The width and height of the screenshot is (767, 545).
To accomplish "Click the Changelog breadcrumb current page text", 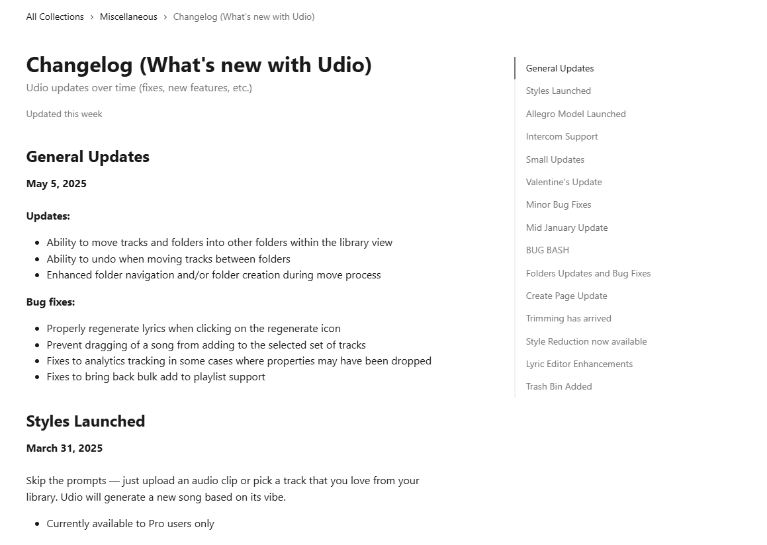I will pos(244,17).
